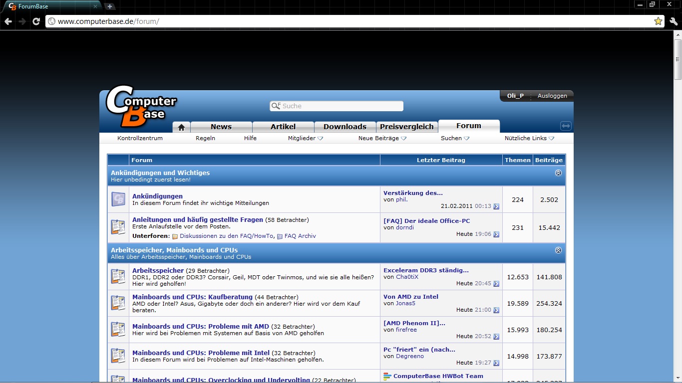The width and height of the screenshot is (682, 383).
Task: Collapse Arbeitsspeicher, Mainboards und CPUs category
Action: click(558, 250)
